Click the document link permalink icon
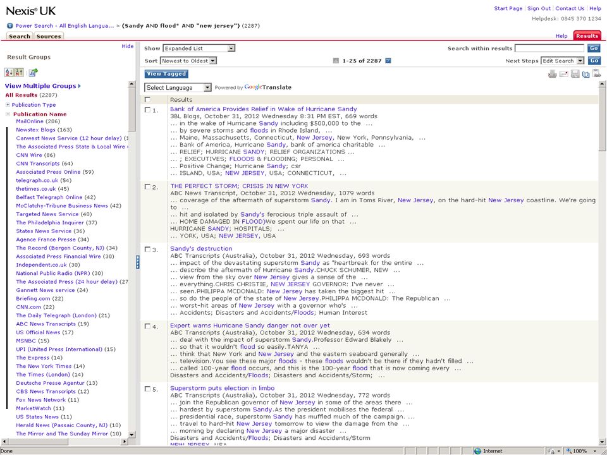Viewport: 607px width, 455px height. tap(596, 73)
